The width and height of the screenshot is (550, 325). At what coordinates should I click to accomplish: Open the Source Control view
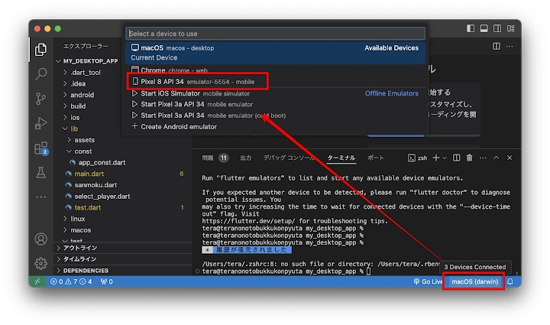coord(41,99)
